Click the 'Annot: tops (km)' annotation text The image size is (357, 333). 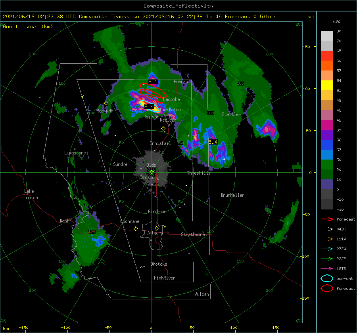[x=28, y=27]
